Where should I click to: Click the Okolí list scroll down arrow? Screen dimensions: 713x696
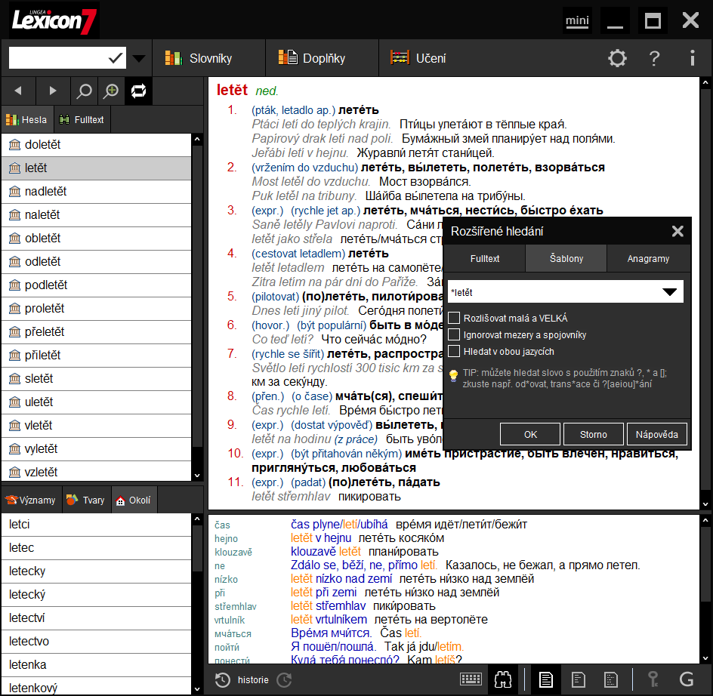coord(197,689)
